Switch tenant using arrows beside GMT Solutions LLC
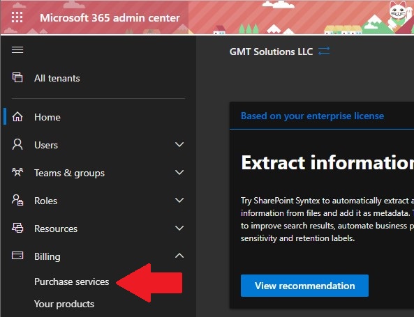This screenshot has height=317, width=414. (324, 51)
